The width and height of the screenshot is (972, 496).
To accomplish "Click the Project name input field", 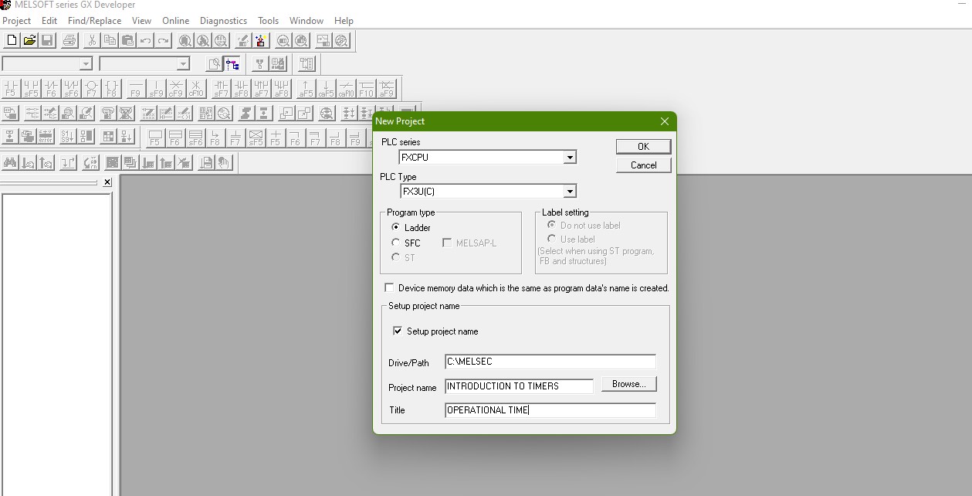I will pyautogui.click(x=519, y=386).
